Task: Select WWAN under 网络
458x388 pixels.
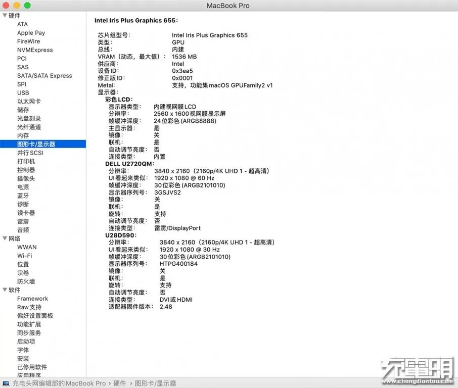Action: [x=27, y=247]
